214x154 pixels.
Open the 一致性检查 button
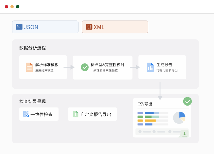tap(39, 114)
